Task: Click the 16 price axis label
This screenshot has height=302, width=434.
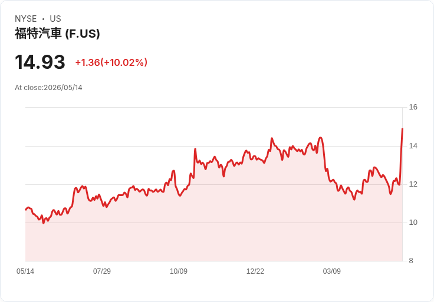Action: (413, 107)
